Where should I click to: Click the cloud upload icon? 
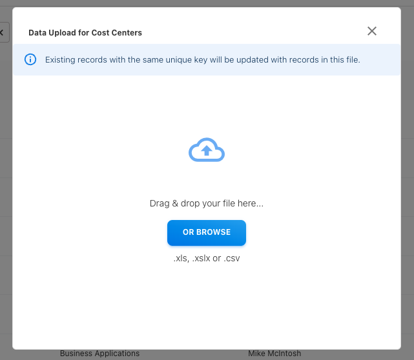coord(206,151)
